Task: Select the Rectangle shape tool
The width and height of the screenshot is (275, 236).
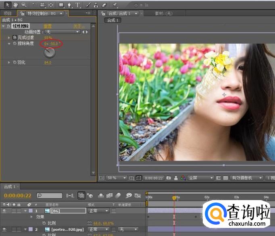Action: [x=61, y=5]
